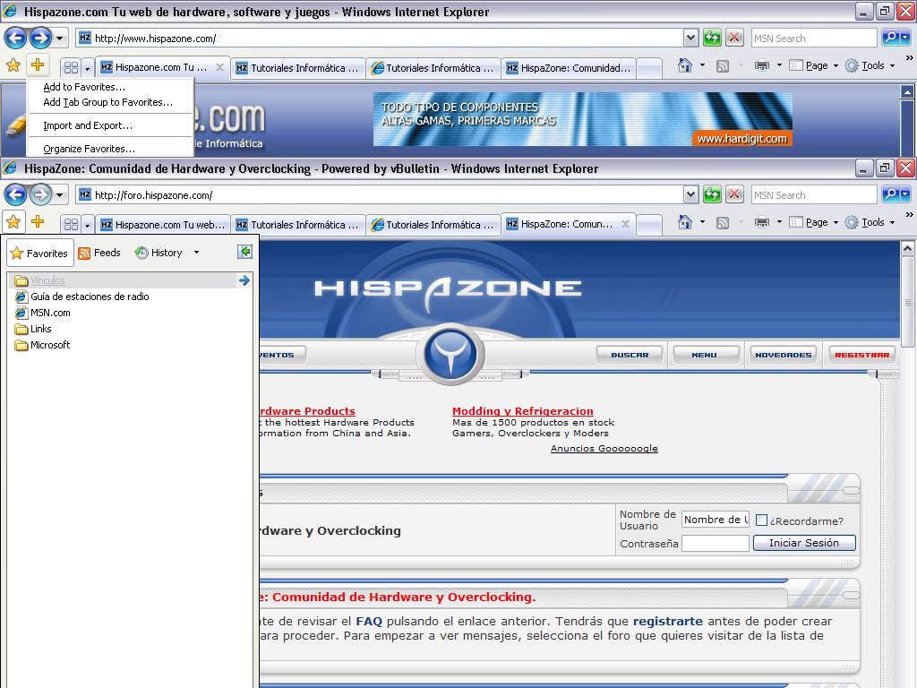Click the Home icon in the lower window toolbar

pos(685,222)
